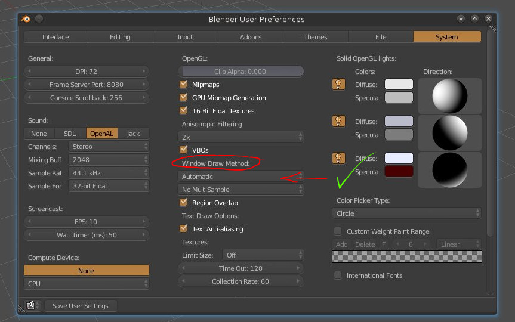Click the round pin button in title bar
The height and width of the screenshot is (322, 515).
(39, 19)
